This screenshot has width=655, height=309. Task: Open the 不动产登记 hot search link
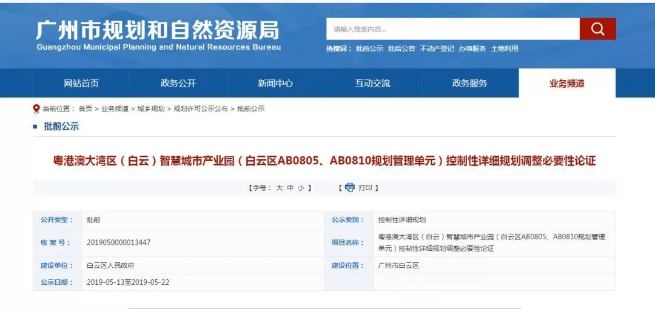(x=437, y=49)
